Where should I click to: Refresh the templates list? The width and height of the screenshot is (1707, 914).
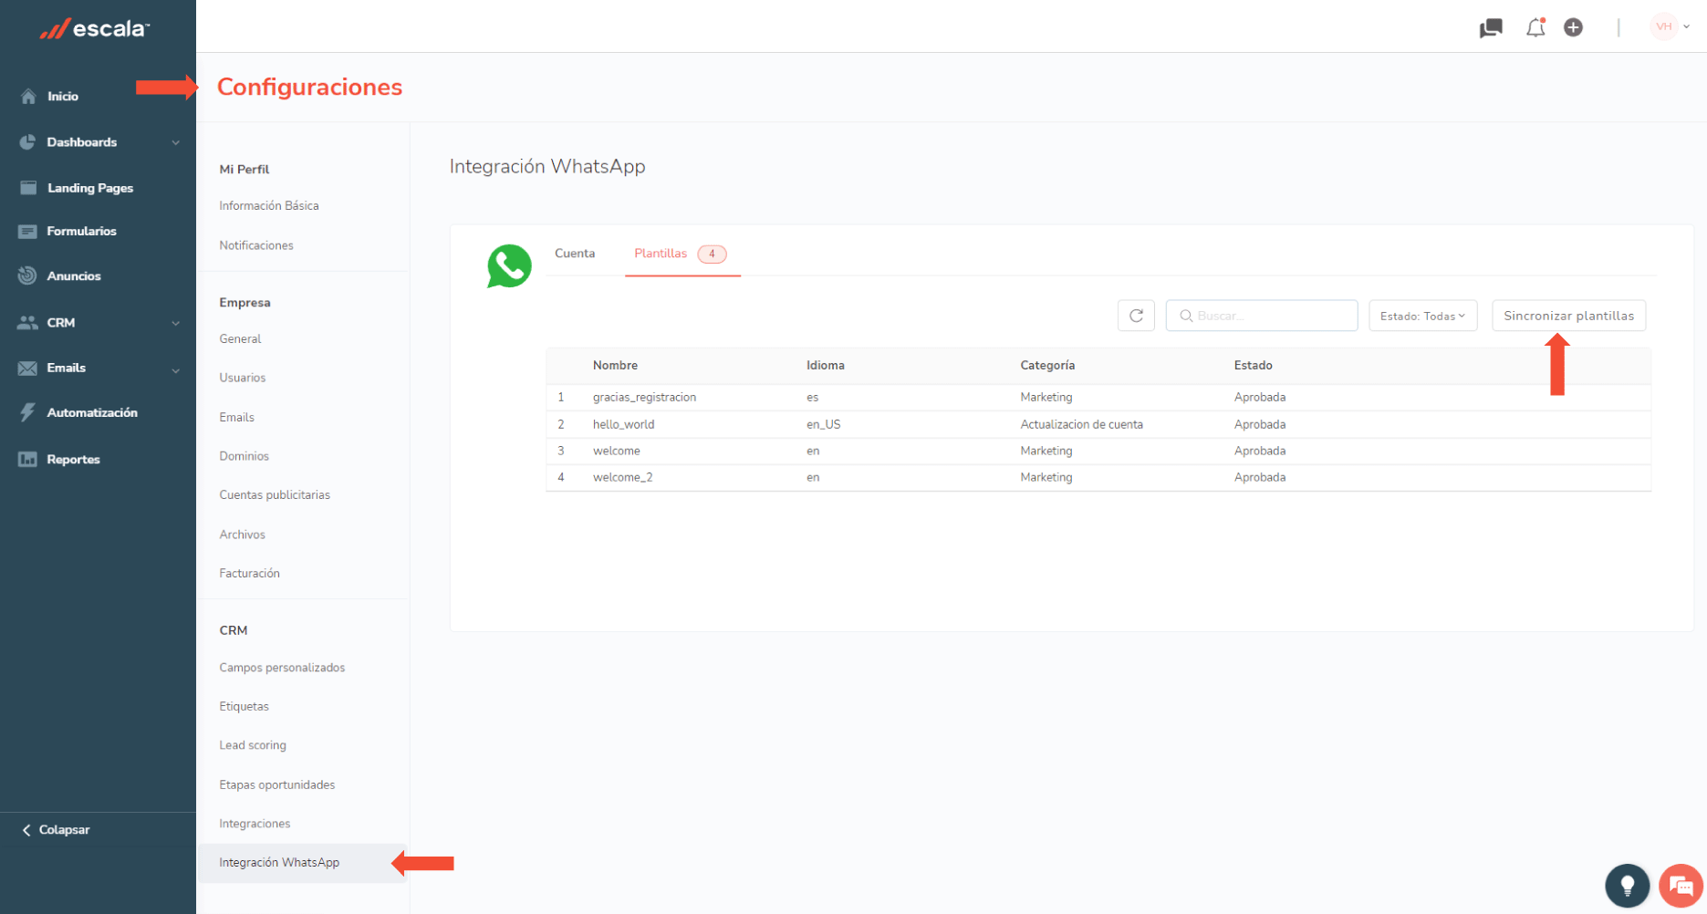pos(1136,316)
